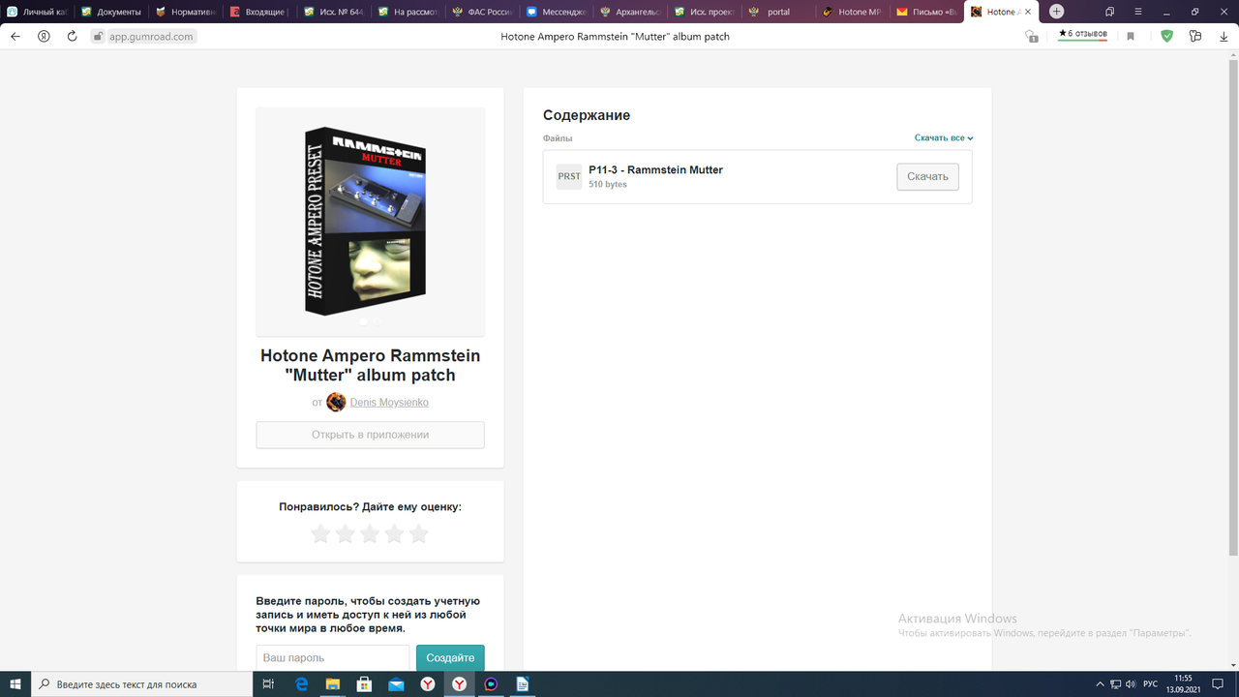Open the Windows Start menu
Screen dimensions: 1239x697
(15, 683)
